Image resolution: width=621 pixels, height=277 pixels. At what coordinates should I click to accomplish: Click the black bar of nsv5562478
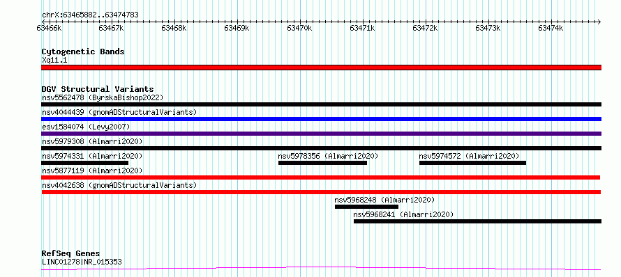321,104
